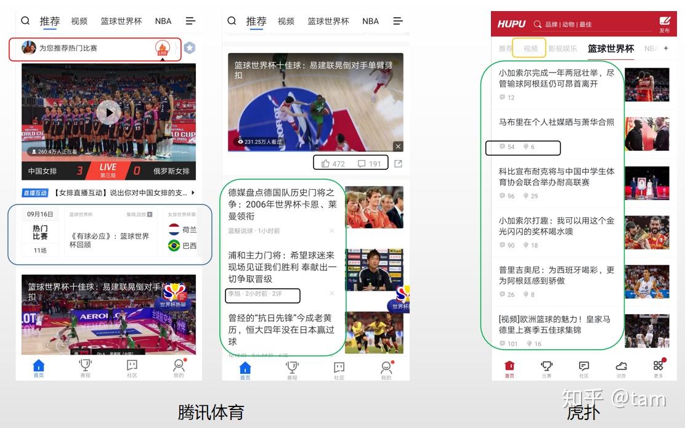
Task: Tap the flame LIVE icon in recommendation bar
Action: [163, 48]
